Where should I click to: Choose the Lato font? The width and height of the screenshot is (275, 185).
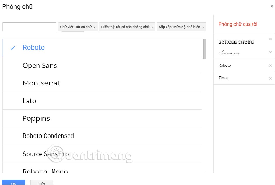click(102, 101)
